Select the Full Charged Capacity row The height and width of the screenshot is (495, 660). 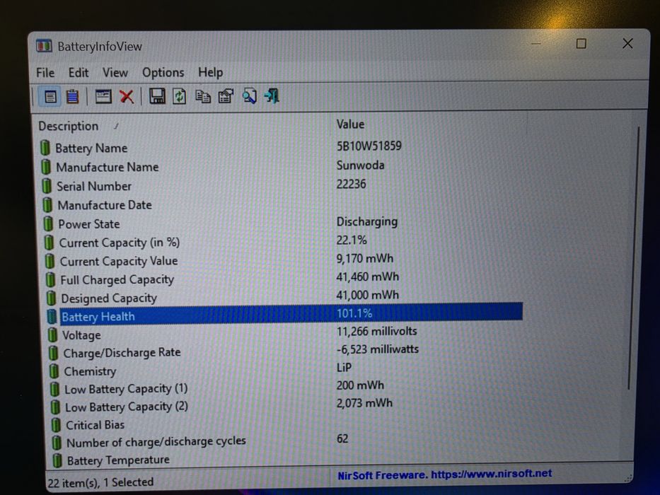pos(284,279)
